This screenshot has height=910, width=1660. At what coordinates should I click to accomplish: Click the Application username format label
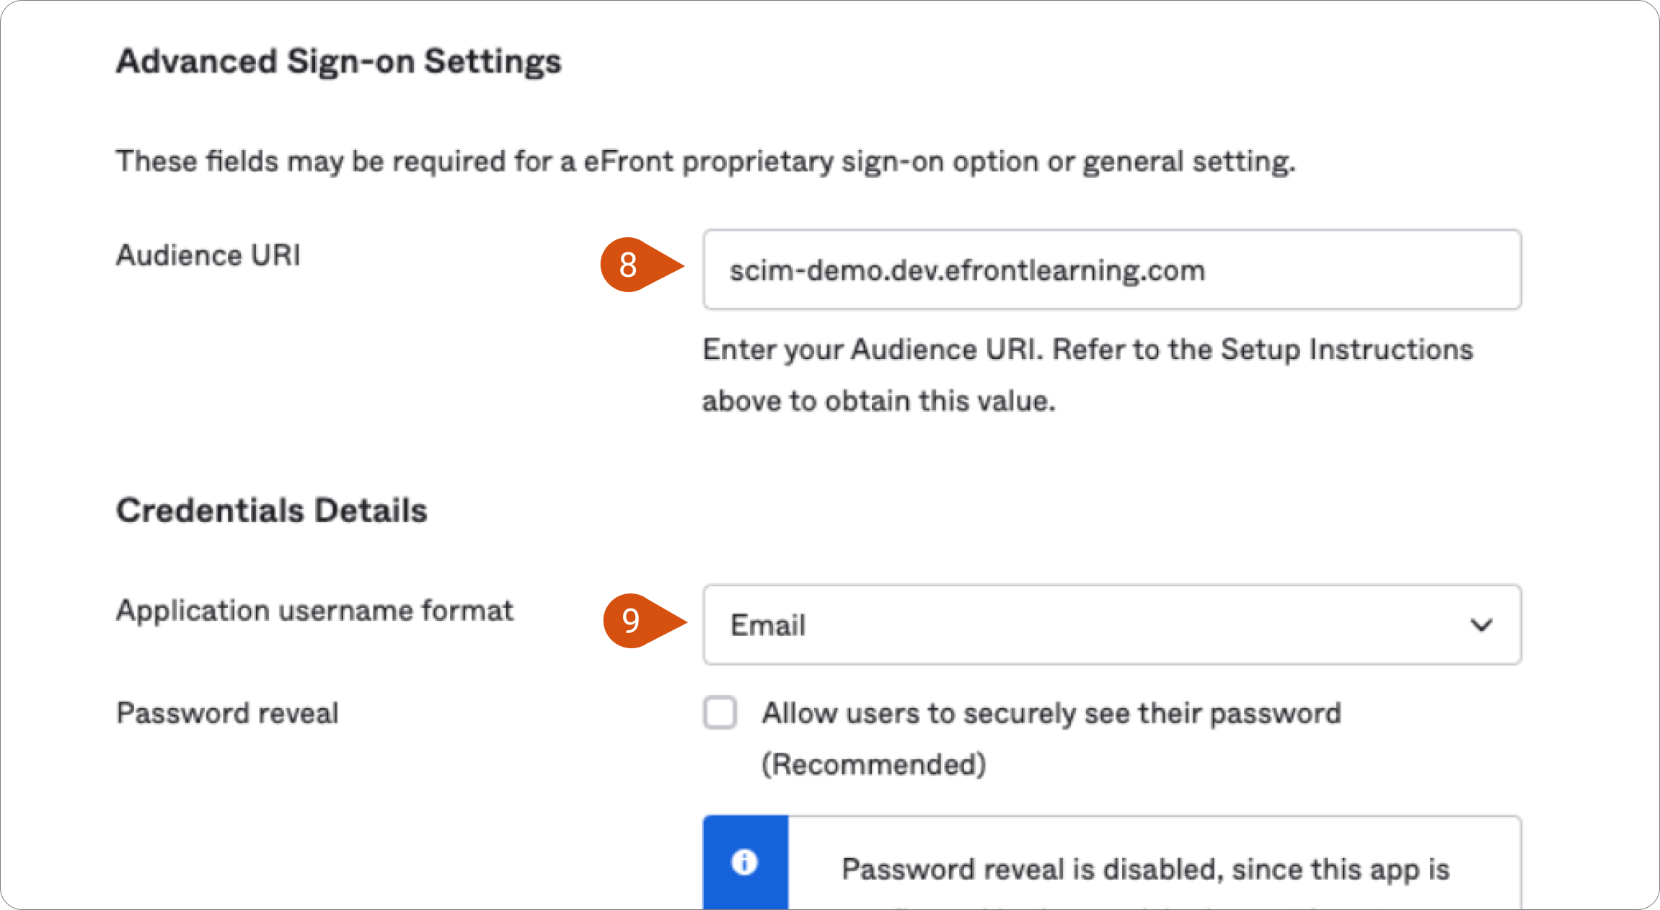(x=315, y=611)
